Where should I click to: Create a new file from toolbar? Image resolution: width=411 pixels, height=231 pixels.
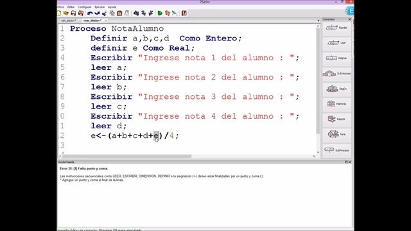coord(59,13)
